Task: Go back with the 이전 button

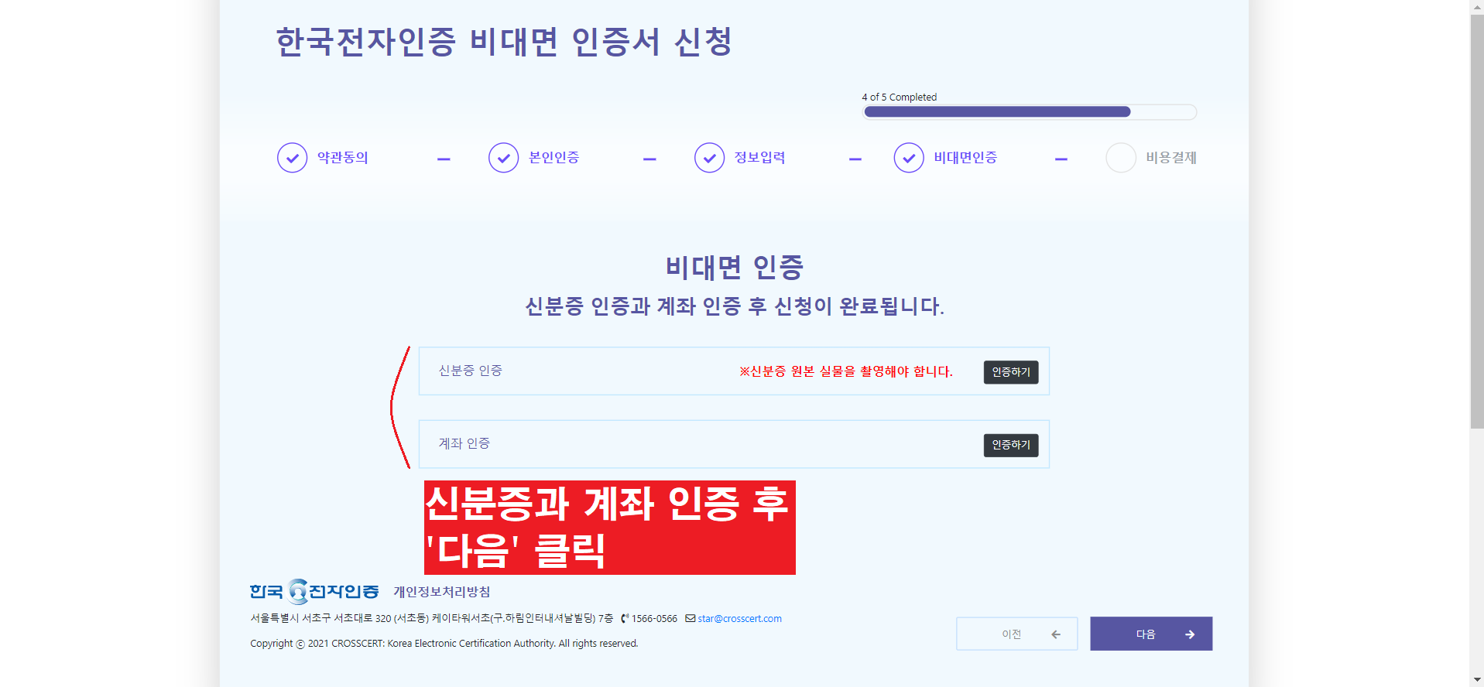Action: click(x=1016, y=634)
